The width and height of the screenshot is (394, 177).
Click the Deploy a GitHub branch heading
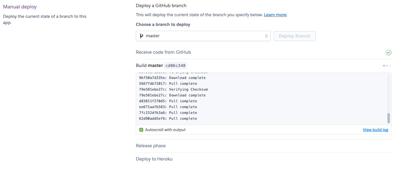[x=161, y=6]
